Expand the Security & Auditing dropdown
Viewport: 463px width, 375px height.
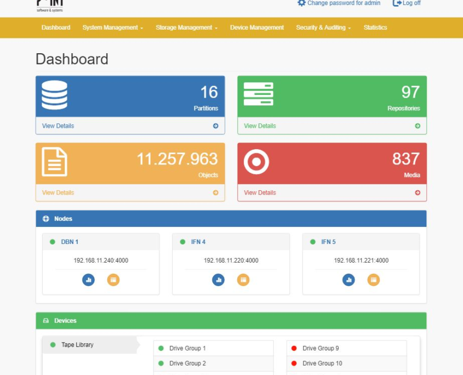[323, 27]
